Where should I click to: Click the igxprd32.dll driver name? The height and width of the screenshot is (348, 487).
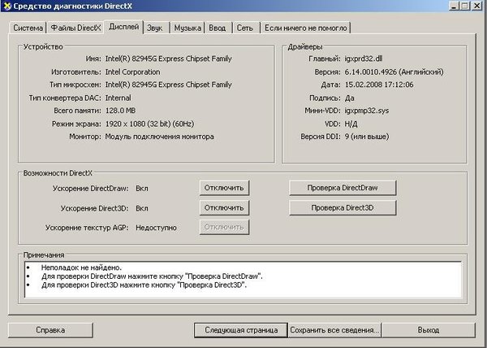pyautogui.click(x=364, y=59)
